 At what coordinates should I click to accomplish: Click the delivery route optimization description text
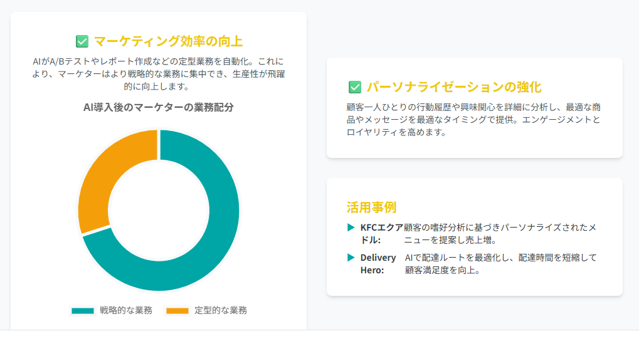pyautogui.click(x=500, y=264)
